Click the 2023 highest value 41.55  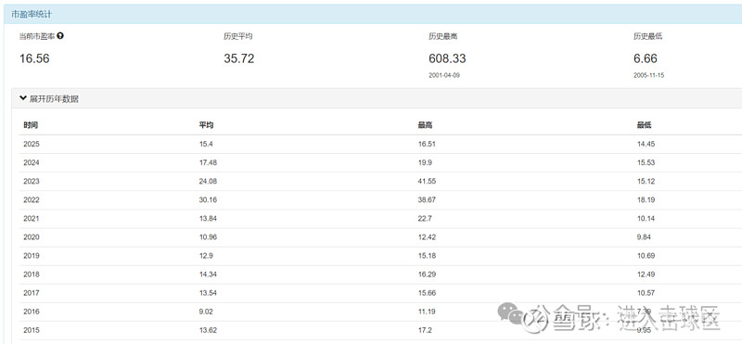pyautogui.click(x=427, y=181)
